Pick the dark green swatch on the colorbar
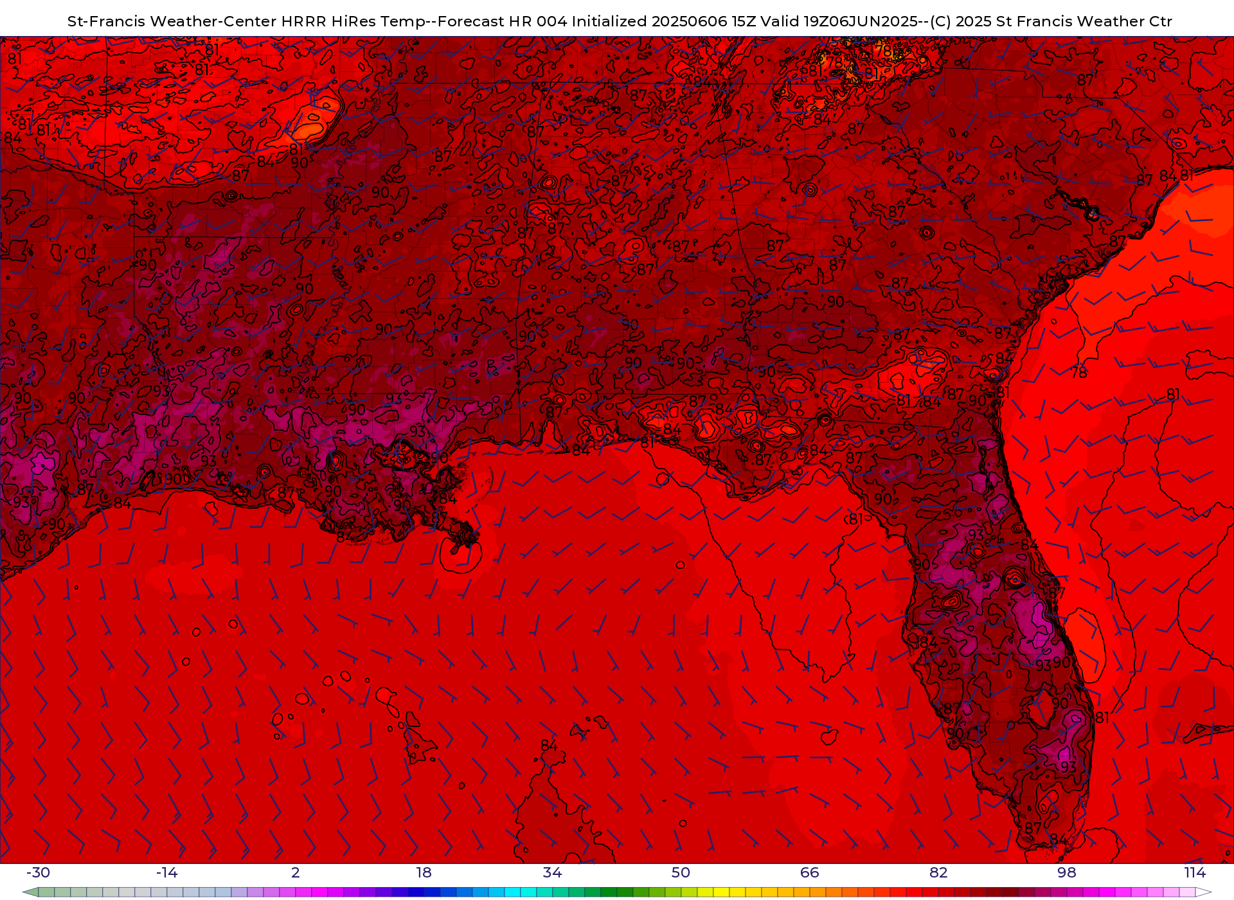The image size is (1234, 900). click(x=609, y=892)
